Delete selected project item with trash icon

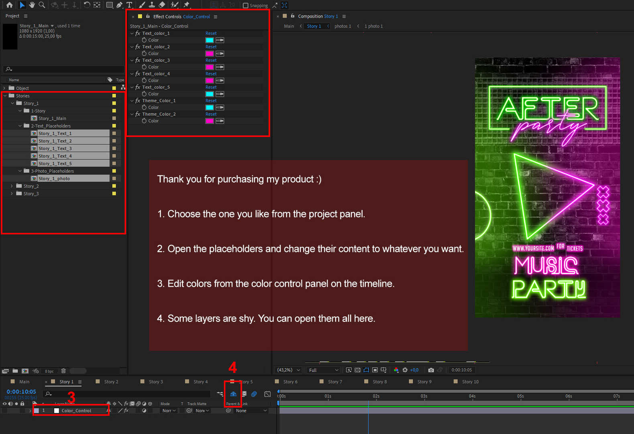coord(63,371)
